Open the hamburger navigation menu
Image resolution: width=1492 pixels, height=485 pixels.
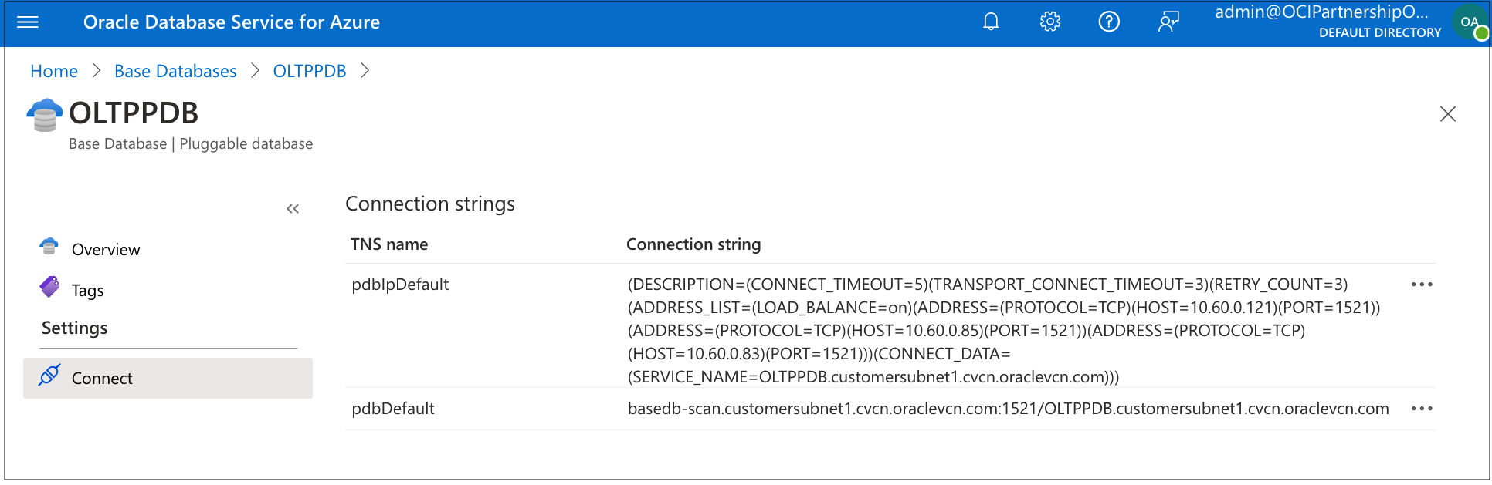tap(28, 22)
